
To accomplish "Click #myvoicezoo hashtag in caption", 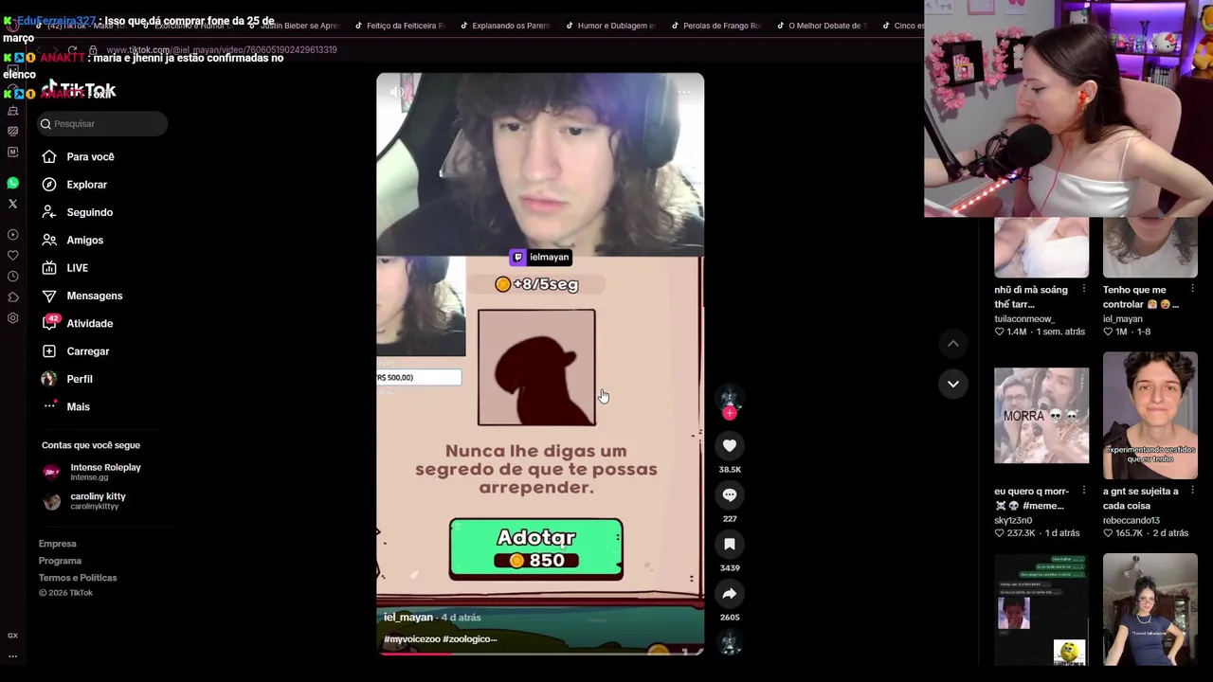I will [x=411, y=639].
